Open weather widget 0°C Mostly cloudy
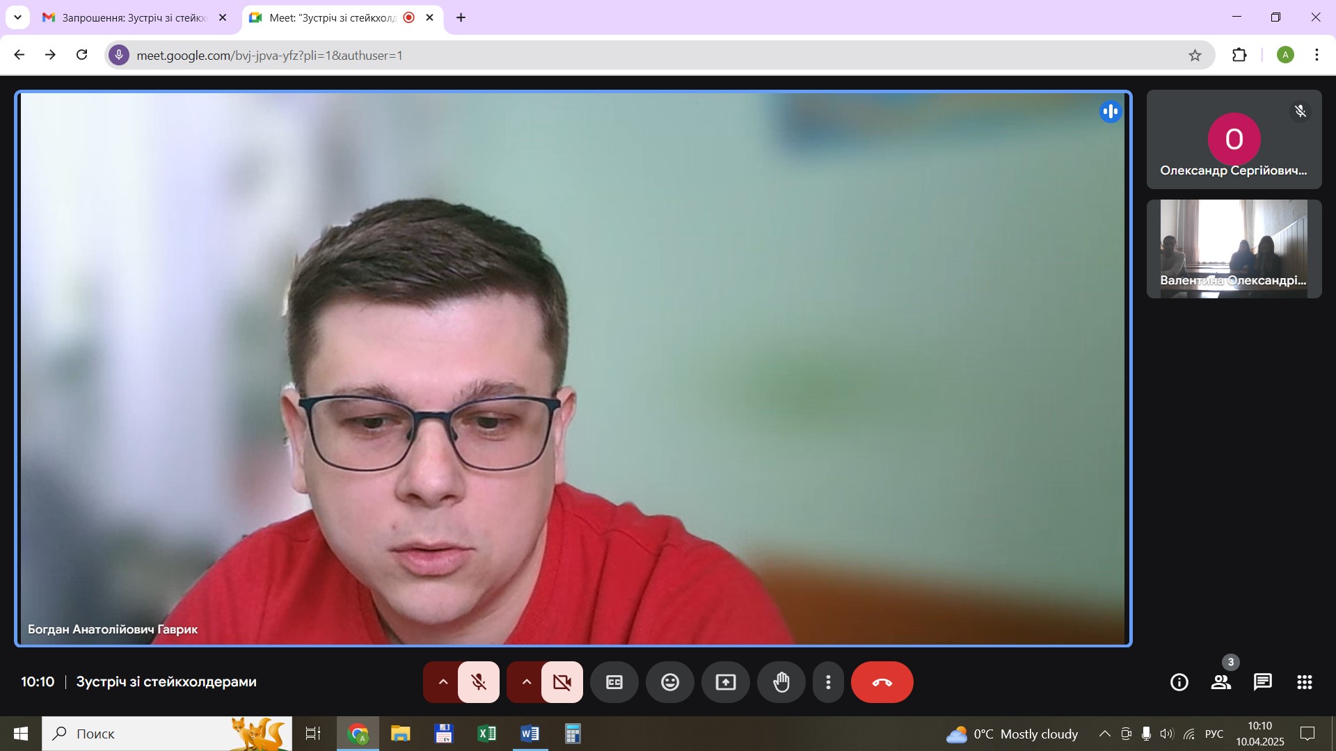Image resolution: width=1336 pixels, height=751 pixels. click(1012, 734)
